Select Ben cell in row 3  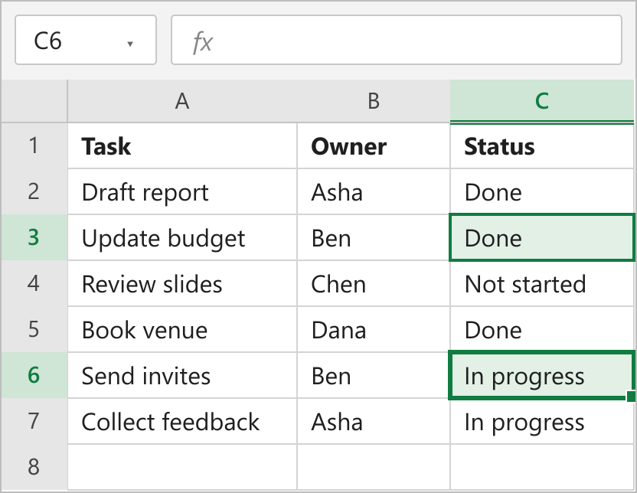coord(374,237)
